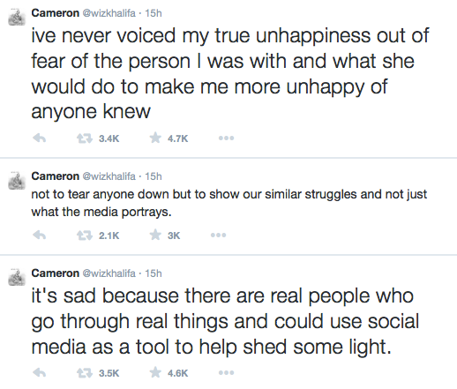Retweet the tweet with 2.1K retweets
The width and height of the screenshot is (457, 389).
pos(85,236)
